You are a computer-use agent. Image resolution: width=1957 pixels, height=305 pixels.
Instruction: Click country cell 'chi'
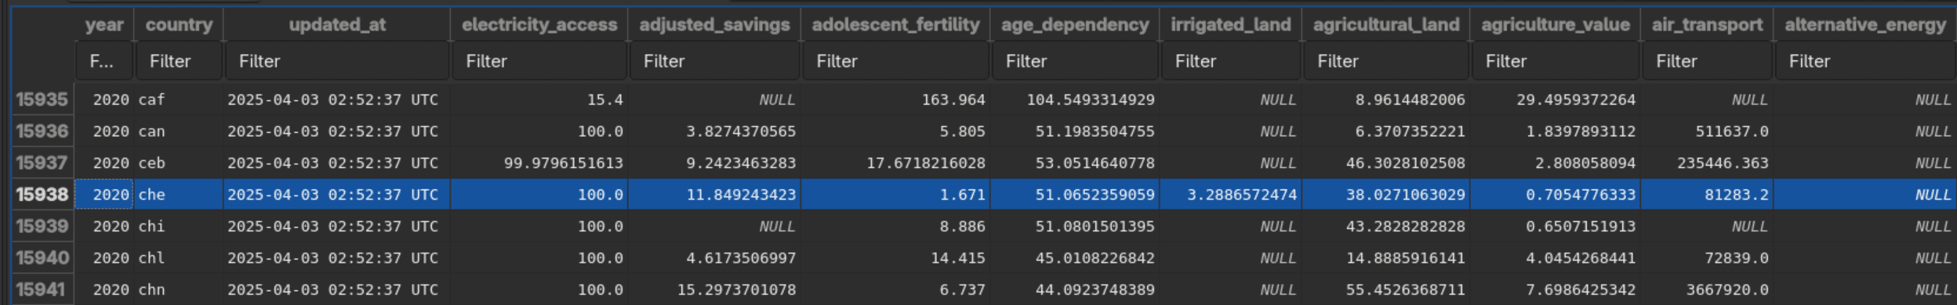179,226
